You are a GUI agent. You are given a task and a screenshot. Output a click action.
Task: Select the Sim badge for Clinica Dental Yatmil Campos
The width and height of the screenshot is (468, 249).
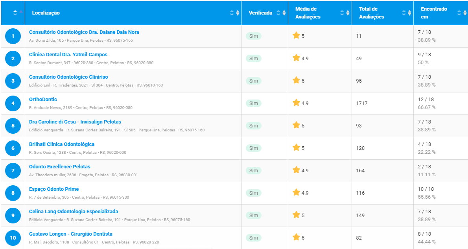pos(253,59)
